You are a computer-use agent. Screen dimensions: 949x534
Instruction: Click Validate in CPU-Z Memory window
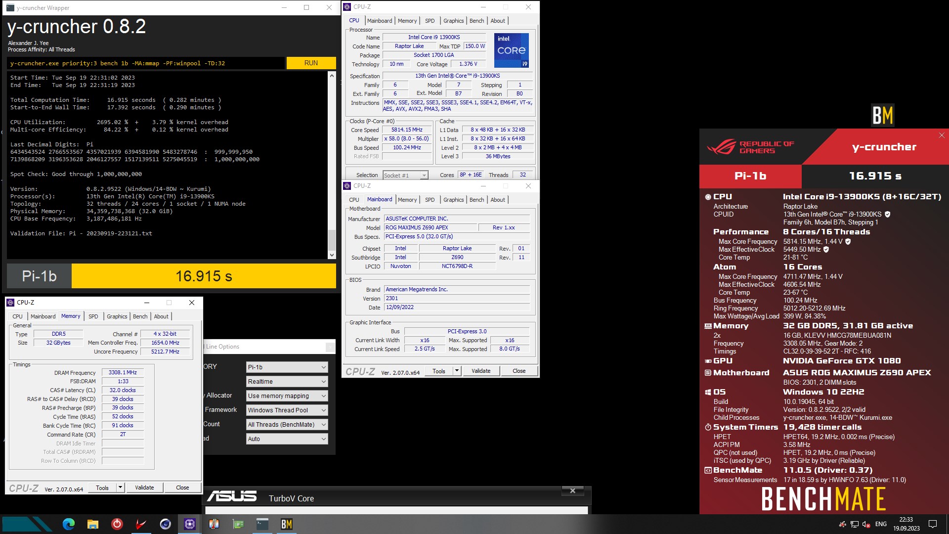click(x=144, y=488)
